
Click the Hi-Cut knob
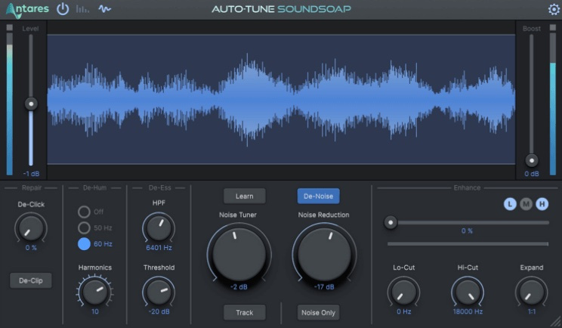468,292
